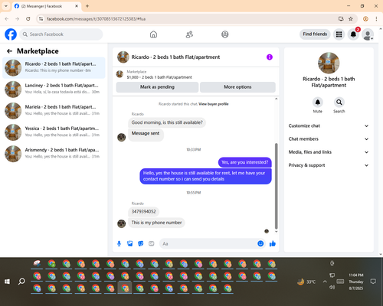Screen dimensions: 383x306
Task: Click the browser address bar URL
Action: tap(97, 19)
